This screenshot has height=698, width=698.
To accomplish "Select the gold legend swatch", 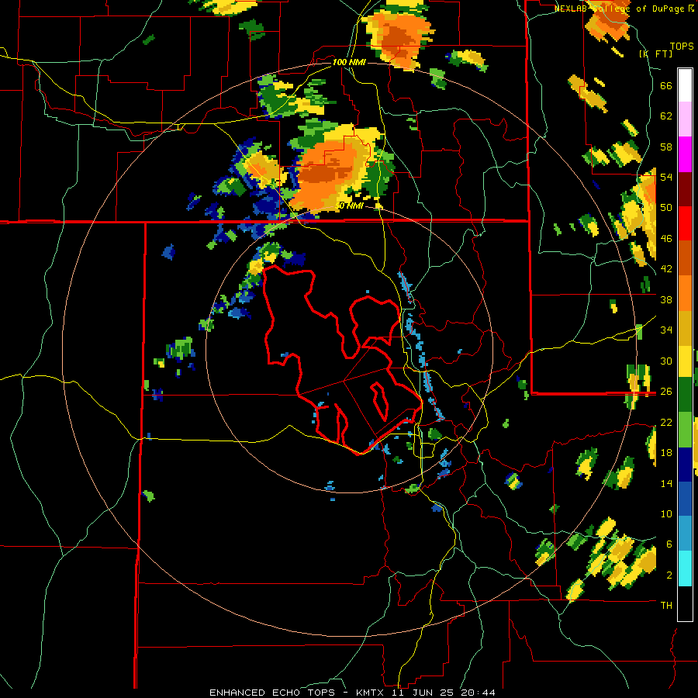I will click(x=685, y=328).
